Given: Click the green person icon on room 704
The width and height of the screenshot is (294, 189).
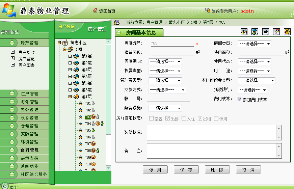Looking at the screenshot, I should (102, 124).
